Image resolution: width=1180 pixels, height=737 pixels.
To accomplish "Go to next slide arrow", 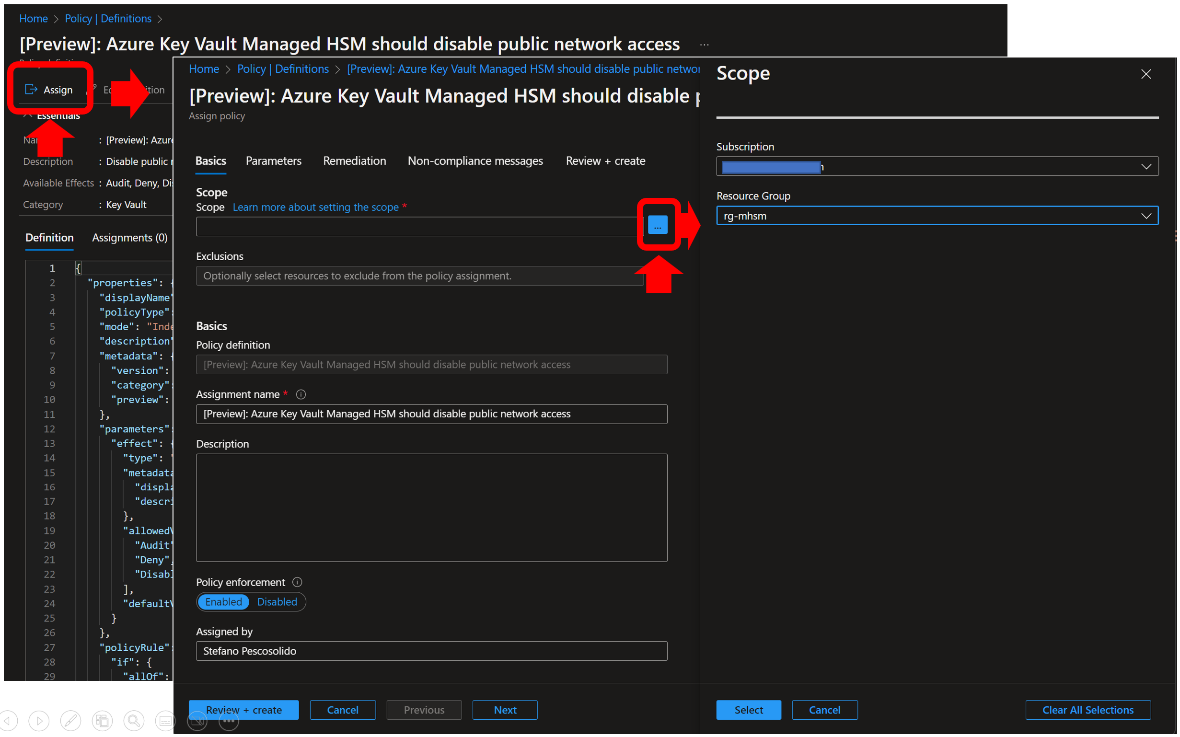I will tap(39, 722).
